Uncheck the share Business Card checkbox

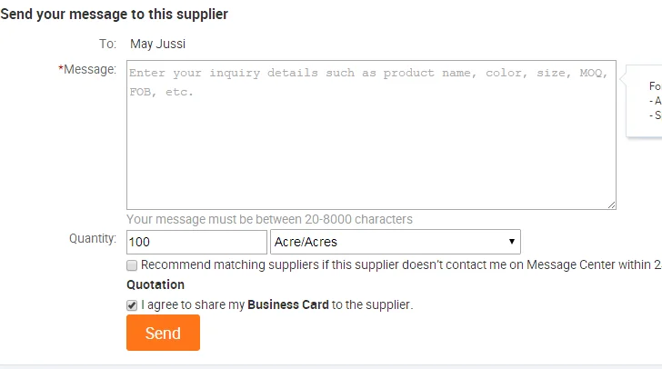[133, 305]
